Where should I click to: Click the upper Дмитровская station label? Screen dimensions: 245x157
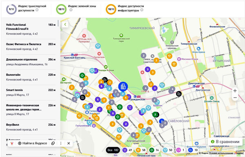[x=196, y=84]
